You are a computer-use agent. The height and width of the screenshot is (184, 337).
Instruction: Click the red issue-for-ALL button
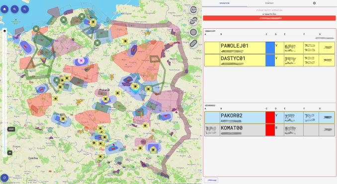tap(269, 18)
